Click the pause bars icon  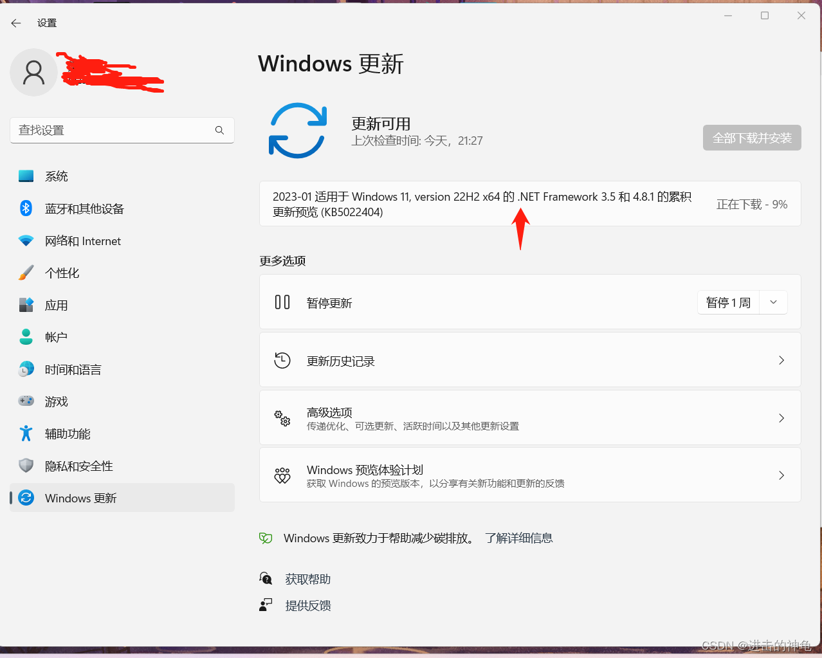click(x=282, y=302)
